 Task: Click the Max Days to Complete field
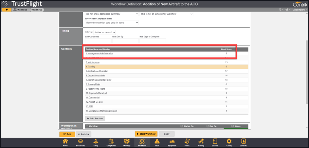153,41
